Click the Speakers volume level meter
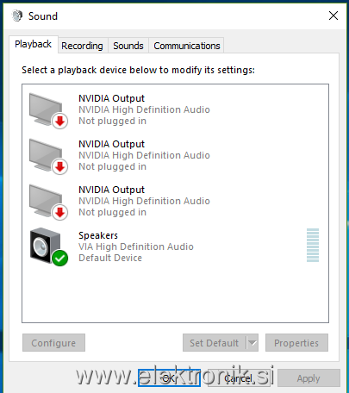This screenshot has width=349, height=393. coord(313,245)
